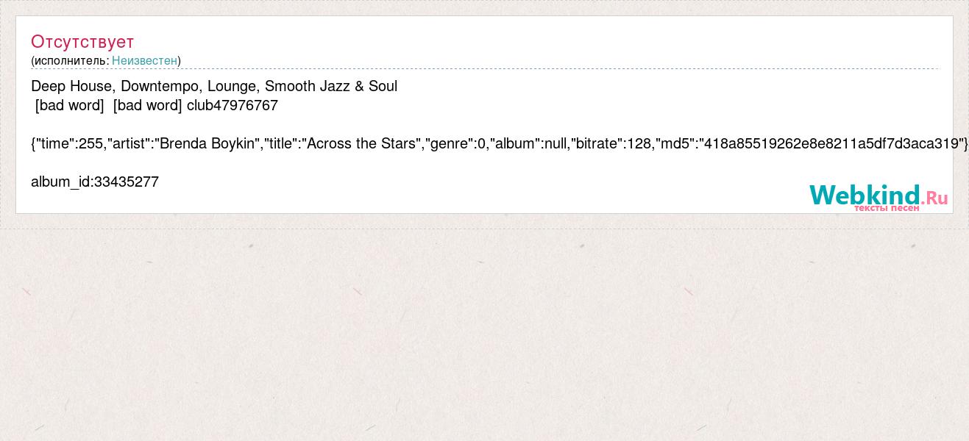Click the Отсутствует song title heading
969x441 pixels.
tap(82, 41)
